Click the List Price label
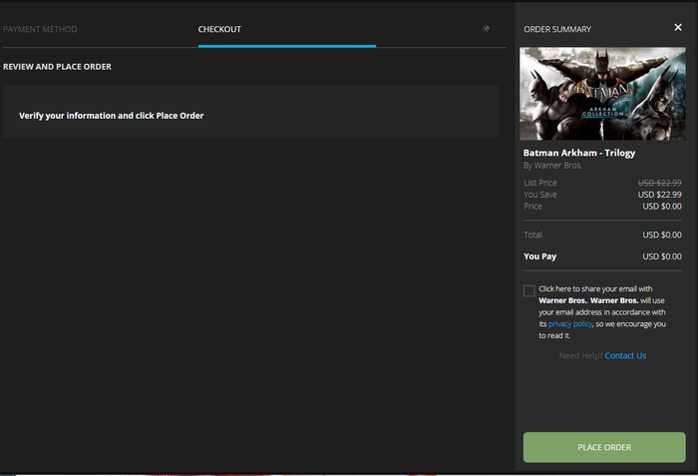The width and height of the screenshot is (698, 476). click(540, 183)
